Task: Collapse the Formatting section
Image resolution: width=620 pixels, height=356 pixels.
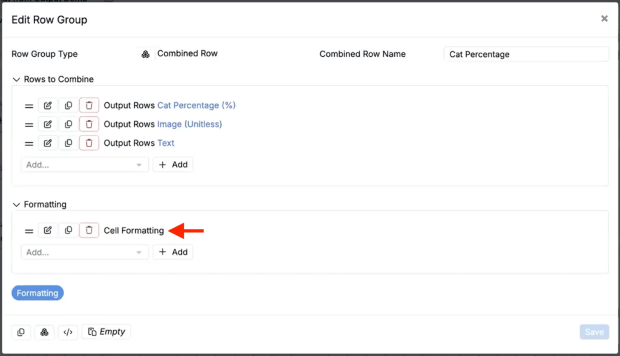Action: coord(16,205)
